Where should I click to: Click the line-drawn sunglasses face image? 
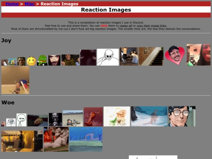pyautogui.click(x=108, y=57)
